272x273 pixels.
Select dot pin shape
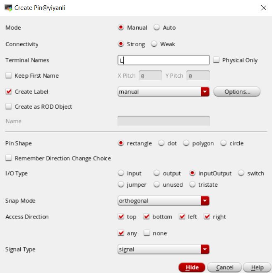(x=161, y=143)
